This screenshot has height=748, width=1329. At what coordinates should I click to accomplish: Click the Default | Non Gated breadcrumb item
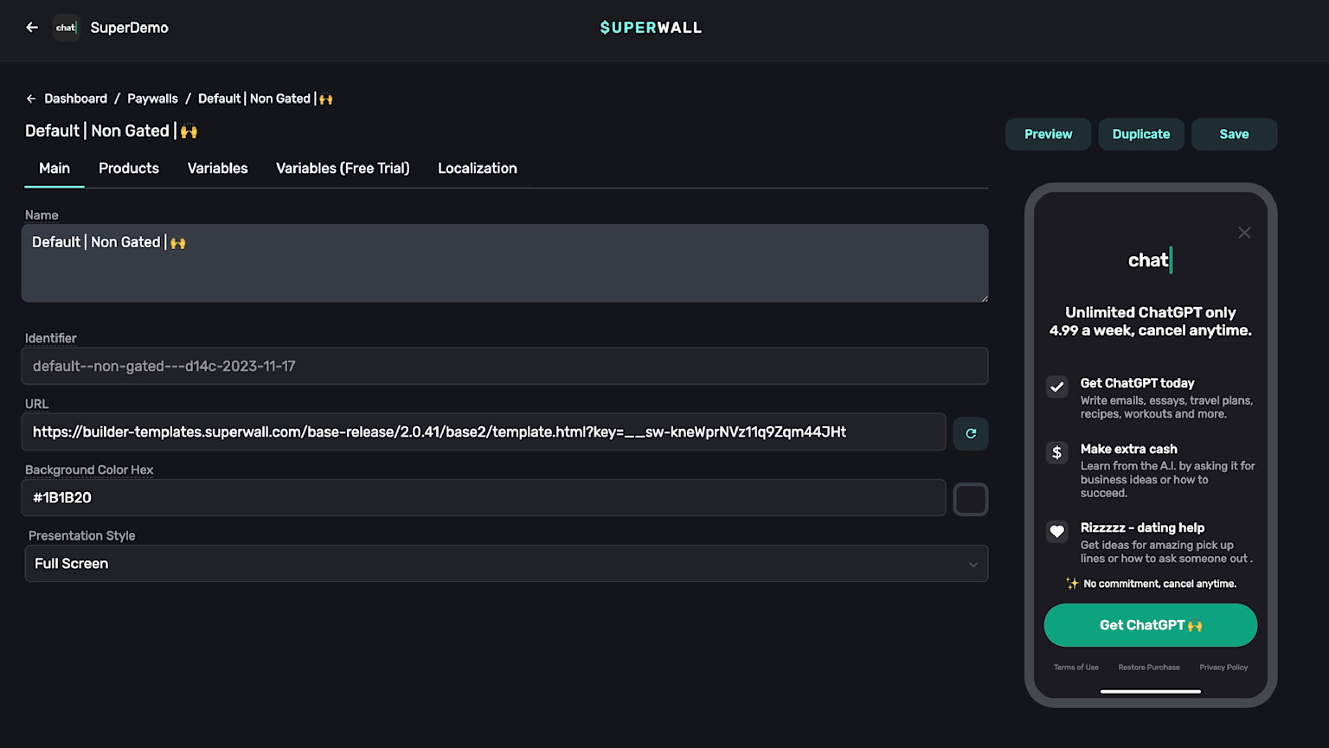266,99
